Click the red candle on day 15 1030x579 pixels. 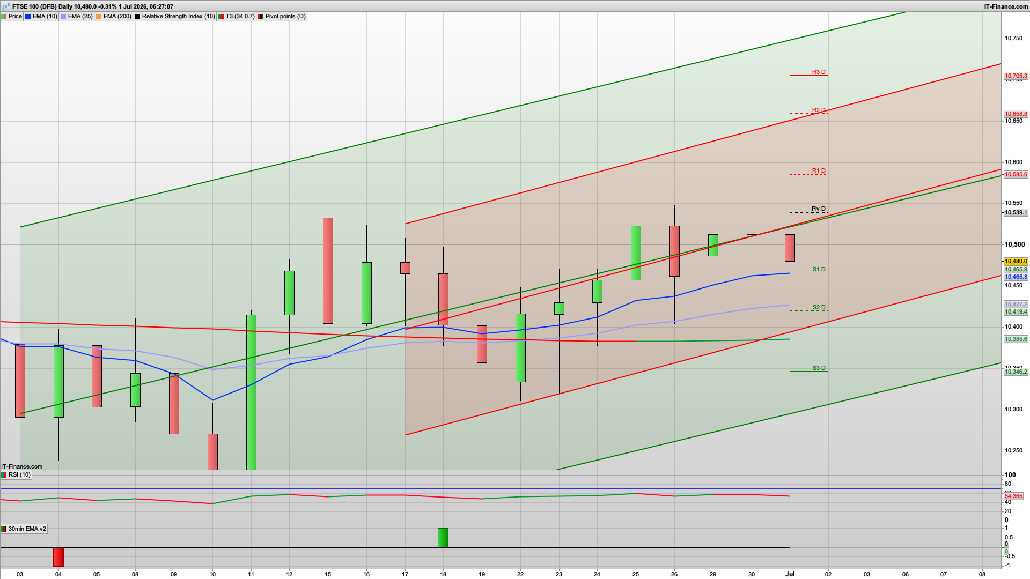pyautogui.click(x=328, y=271)
